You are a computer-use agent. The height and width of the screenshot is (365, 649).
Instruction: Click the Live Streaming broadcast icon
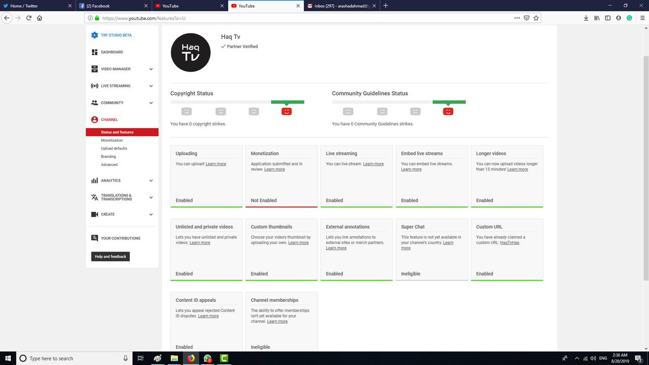[x=95, y=86]
